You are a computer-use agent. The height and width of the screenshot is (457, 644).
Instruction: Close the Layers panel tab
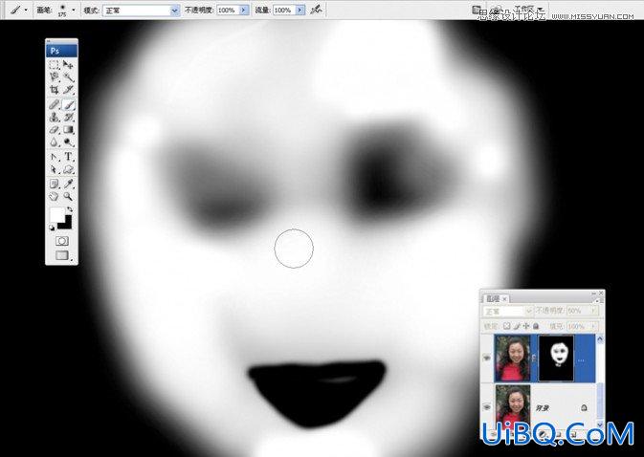point(504,298)
